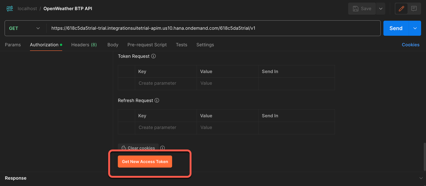Open the Headers (8) tab
The image size is (426, 186).
point(84,45)
